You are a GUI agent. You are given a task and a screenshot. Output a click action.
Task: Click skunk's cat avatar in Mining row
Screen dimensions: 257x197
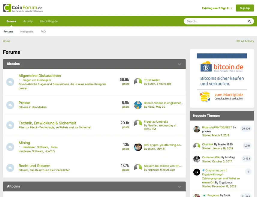click(x=138, y=147)
